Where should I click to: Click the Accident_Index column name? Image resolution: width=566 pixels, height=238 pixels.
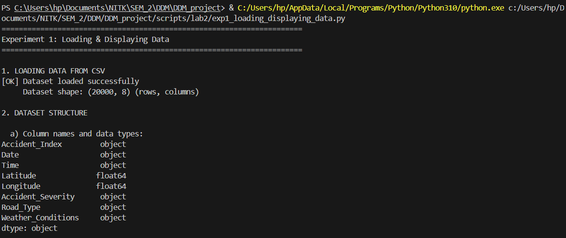click(x=31, y=145)
